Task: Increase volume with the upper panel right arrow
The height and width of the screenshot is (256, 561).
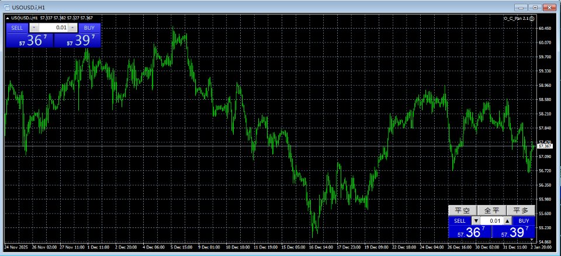Action: click(x=72, y=27)
